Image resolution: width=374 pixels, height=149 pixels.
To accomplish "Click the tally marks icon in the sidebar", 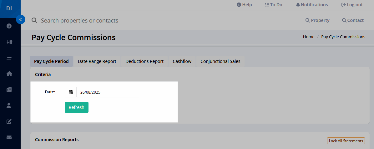I will [x=9, y=42].
